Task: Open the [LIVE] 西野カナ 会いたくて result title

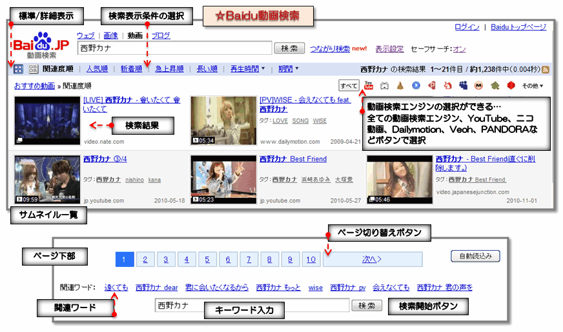Action: click(x=132, y=104)
